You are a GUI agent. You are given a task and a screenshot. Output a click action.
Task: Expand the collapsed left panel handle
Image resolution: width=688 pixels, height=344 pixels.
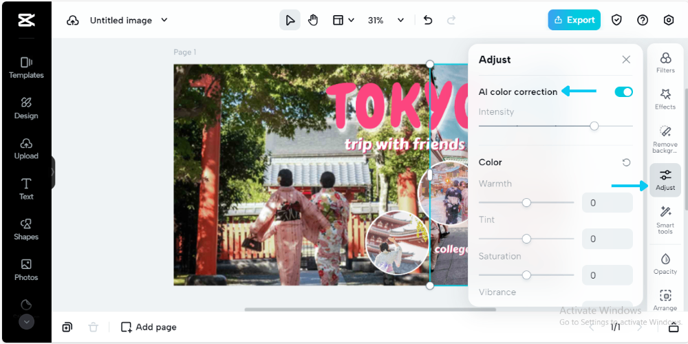pos(53,172)
